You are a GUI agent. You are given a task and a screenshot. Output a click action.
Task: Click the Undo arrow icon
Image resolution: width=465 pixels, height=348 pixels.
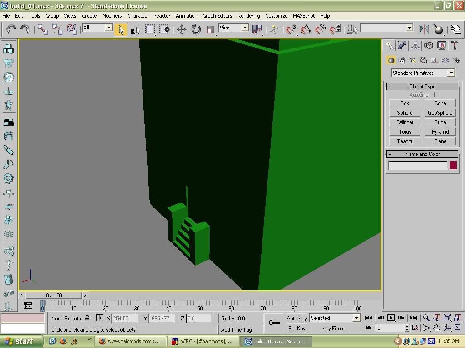(x=11, y=29)
